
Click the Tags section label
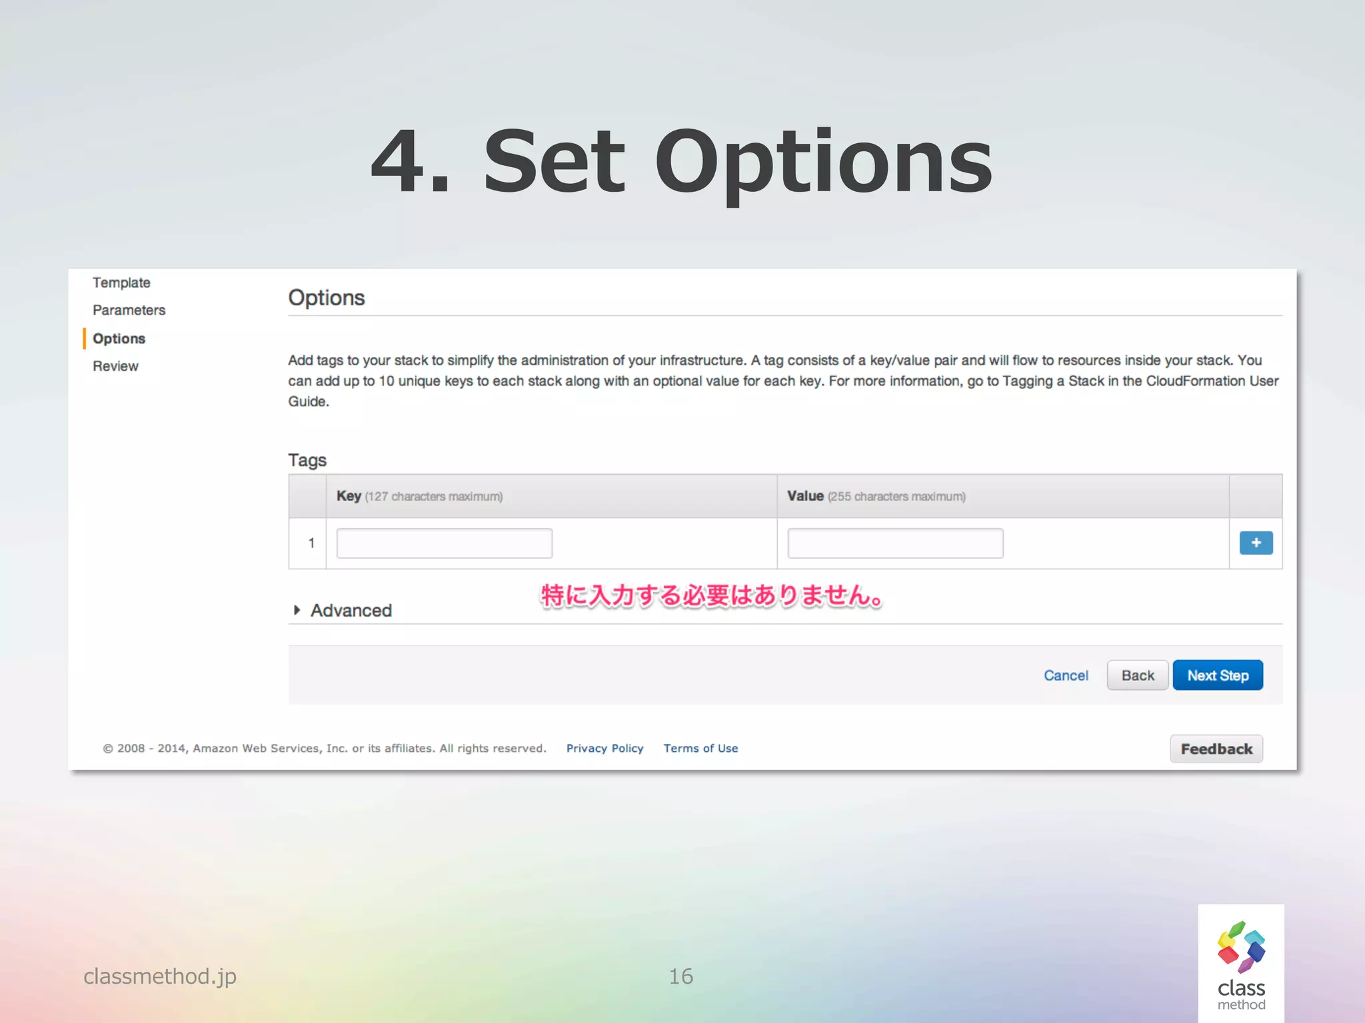307,460
